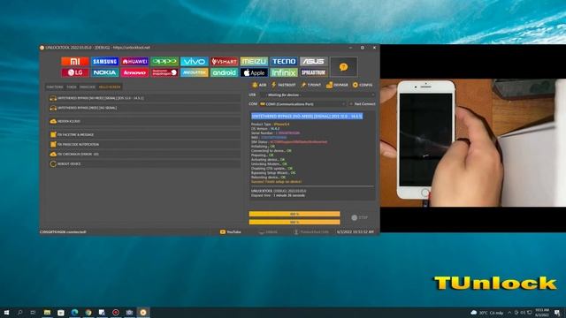Select the Spreadtrum brand logo
Viewport: 566px width, 318px height.
point(313,72)
